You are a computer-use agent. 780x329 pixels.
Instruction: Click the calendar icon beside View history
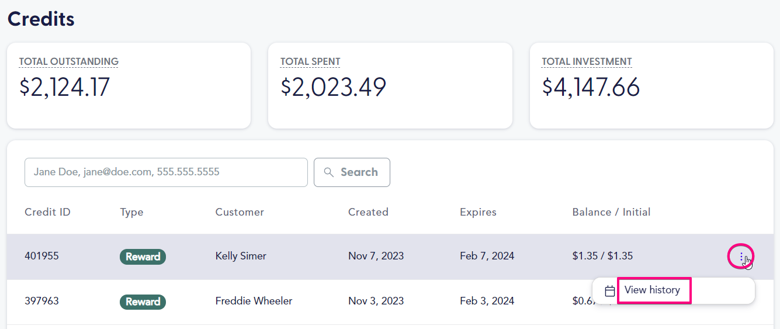610,291
